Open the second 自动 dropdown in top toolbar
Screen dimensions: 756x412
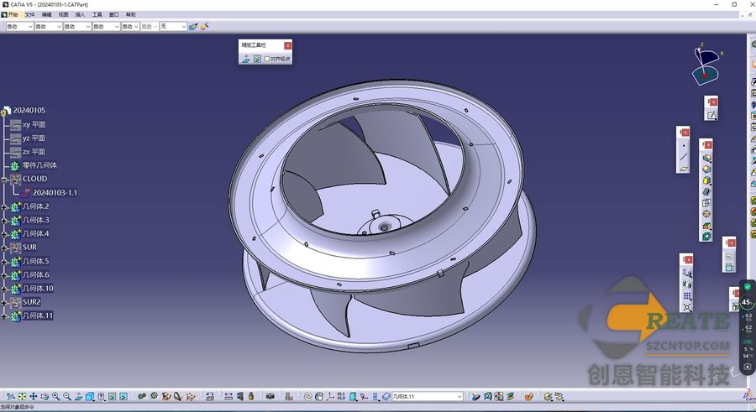pos(48,27)
